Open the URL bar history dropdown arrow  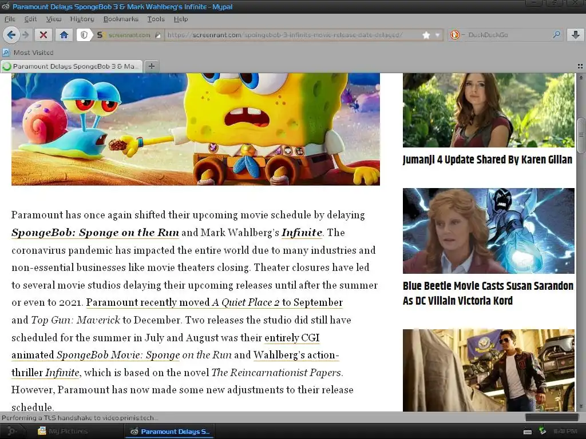[x=437, y=35]
